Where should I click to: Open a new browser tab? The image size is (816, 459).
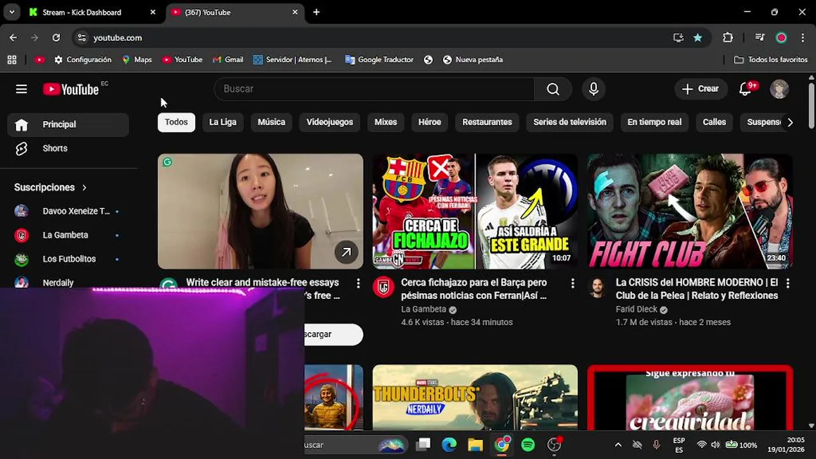tap(316, 12)
